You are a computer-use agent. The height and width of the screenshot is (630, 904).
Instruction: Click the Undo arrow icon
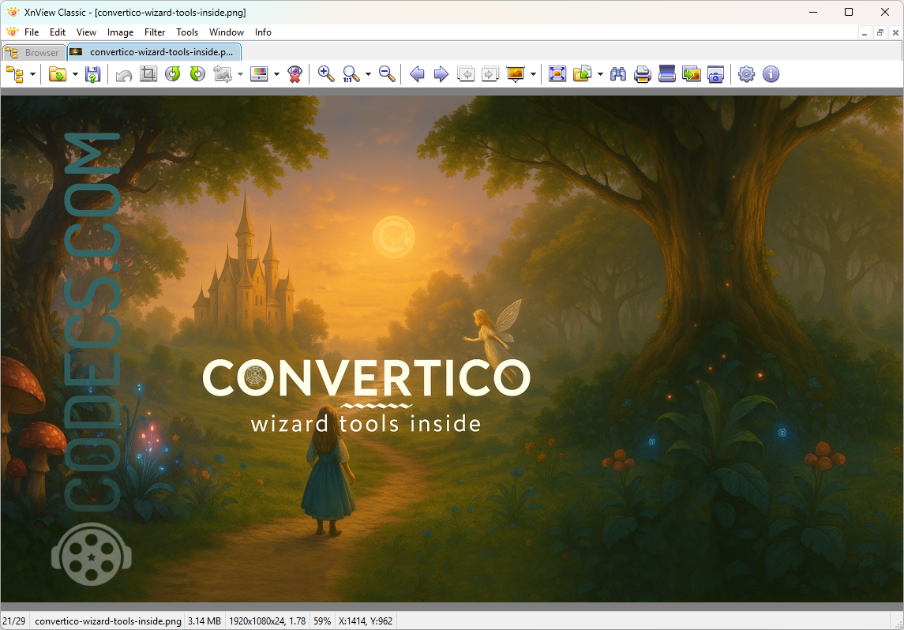[x=124, y=74]
